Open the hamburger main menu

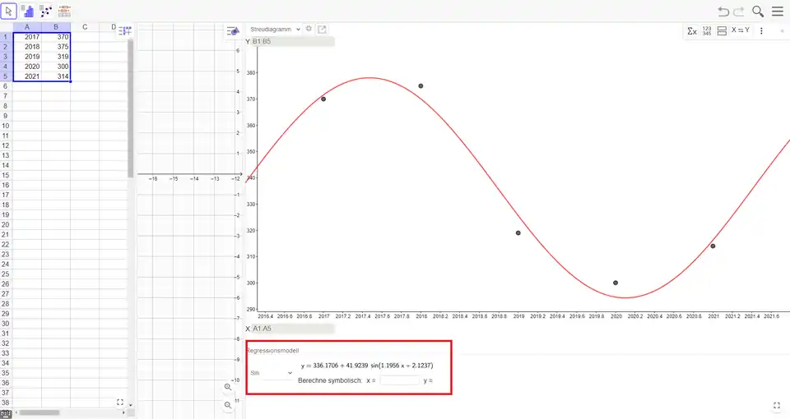777,11
